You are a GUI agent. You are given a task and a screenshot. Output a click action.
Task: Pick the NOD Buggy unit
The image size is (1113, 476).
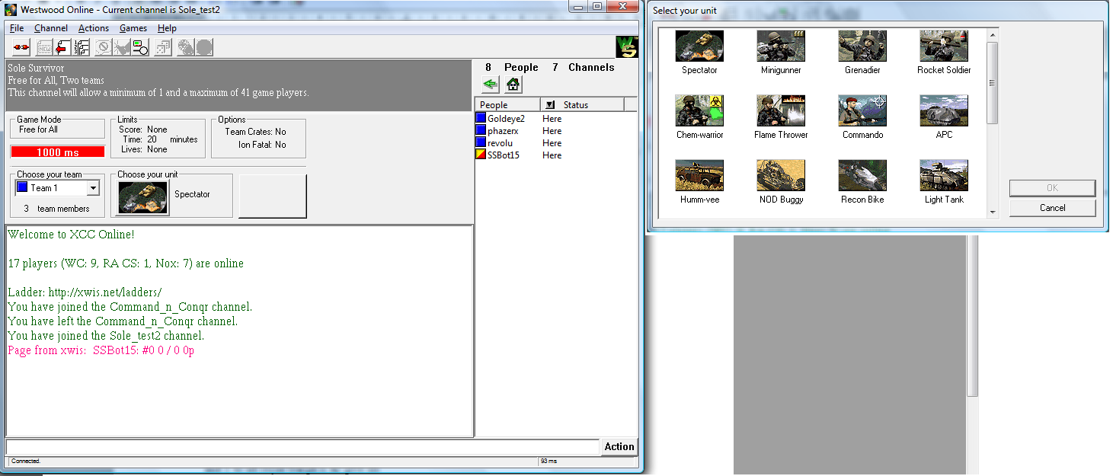(x=781, y=176)
